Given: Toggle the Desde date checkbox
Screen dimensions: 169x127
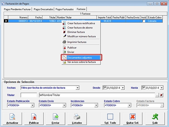Looking at the screenshot, I should [x=105, y=88].
